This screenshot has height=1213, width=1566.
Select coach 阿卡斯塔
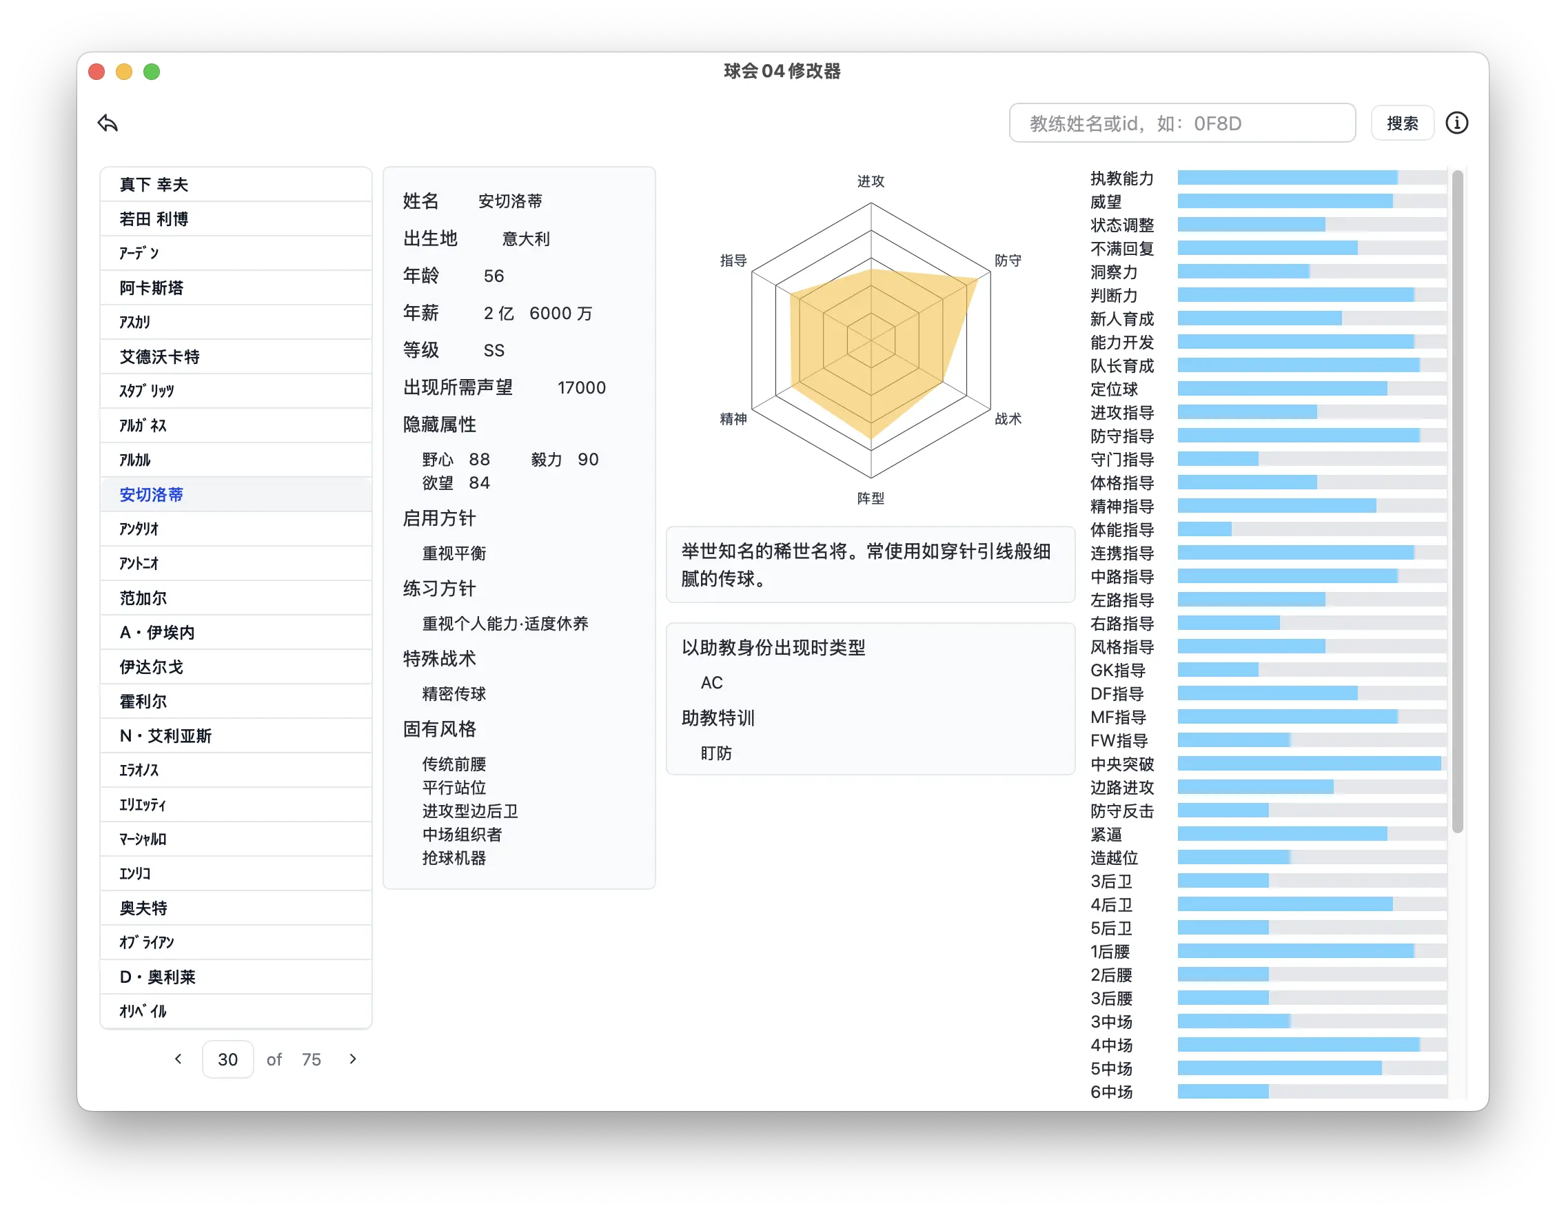click(x=152, y=287)
